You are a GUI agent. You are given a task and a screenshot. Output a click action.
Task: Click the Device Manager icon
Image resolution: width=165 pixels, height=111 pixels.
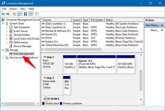(11, 46)
